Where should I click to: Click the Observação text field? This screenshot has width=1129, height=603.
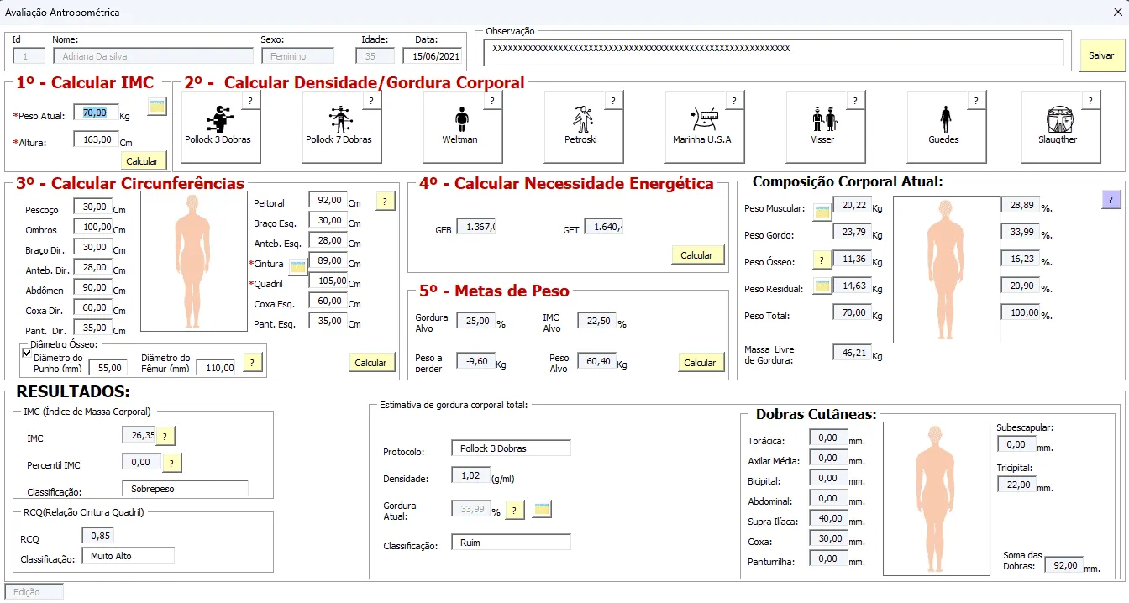click(774, 53)
